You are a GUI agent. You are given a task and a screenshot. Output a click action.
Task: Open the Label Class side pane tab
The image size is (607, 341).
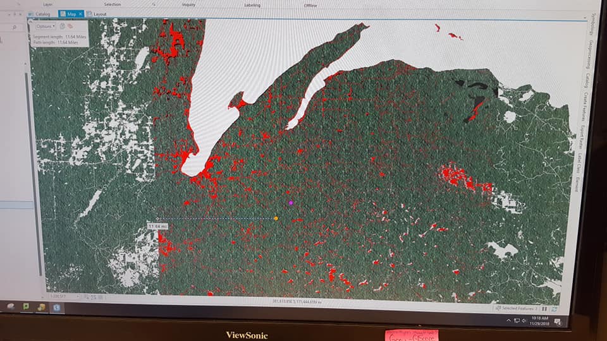click(579, 163)
